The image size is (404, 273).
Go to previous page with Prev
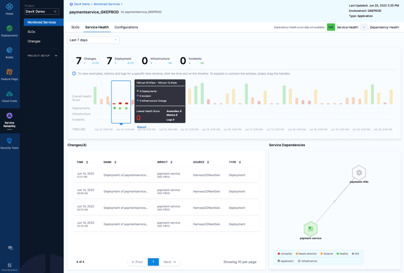pyautogui.click(x=137, y=262)
